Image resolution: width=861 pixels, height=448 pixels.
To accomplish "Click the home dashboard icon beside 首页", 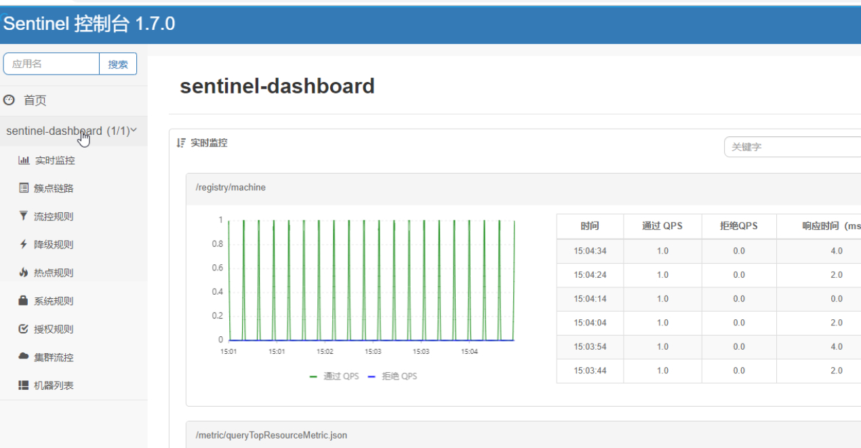I will coord(9,100).
